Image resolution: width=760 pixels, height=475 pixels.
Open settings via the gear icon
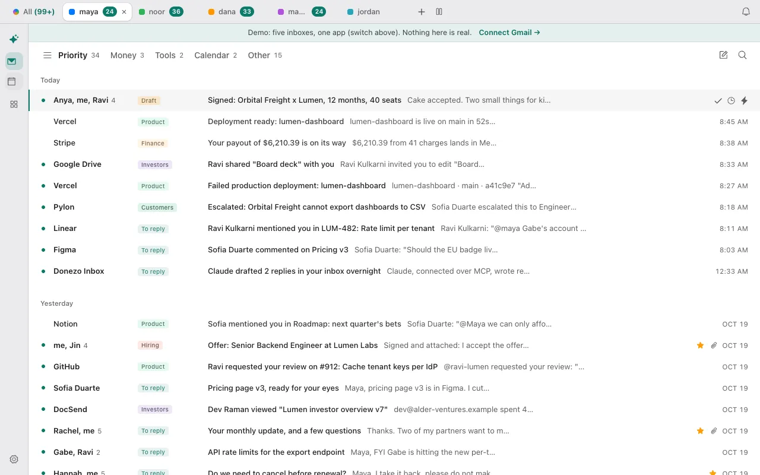[14, 459]
